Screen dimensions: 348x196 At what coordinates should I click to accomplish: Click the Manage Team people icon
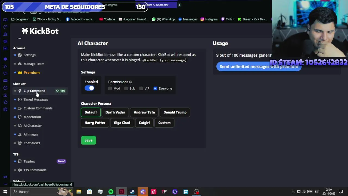tap(20, 64)
